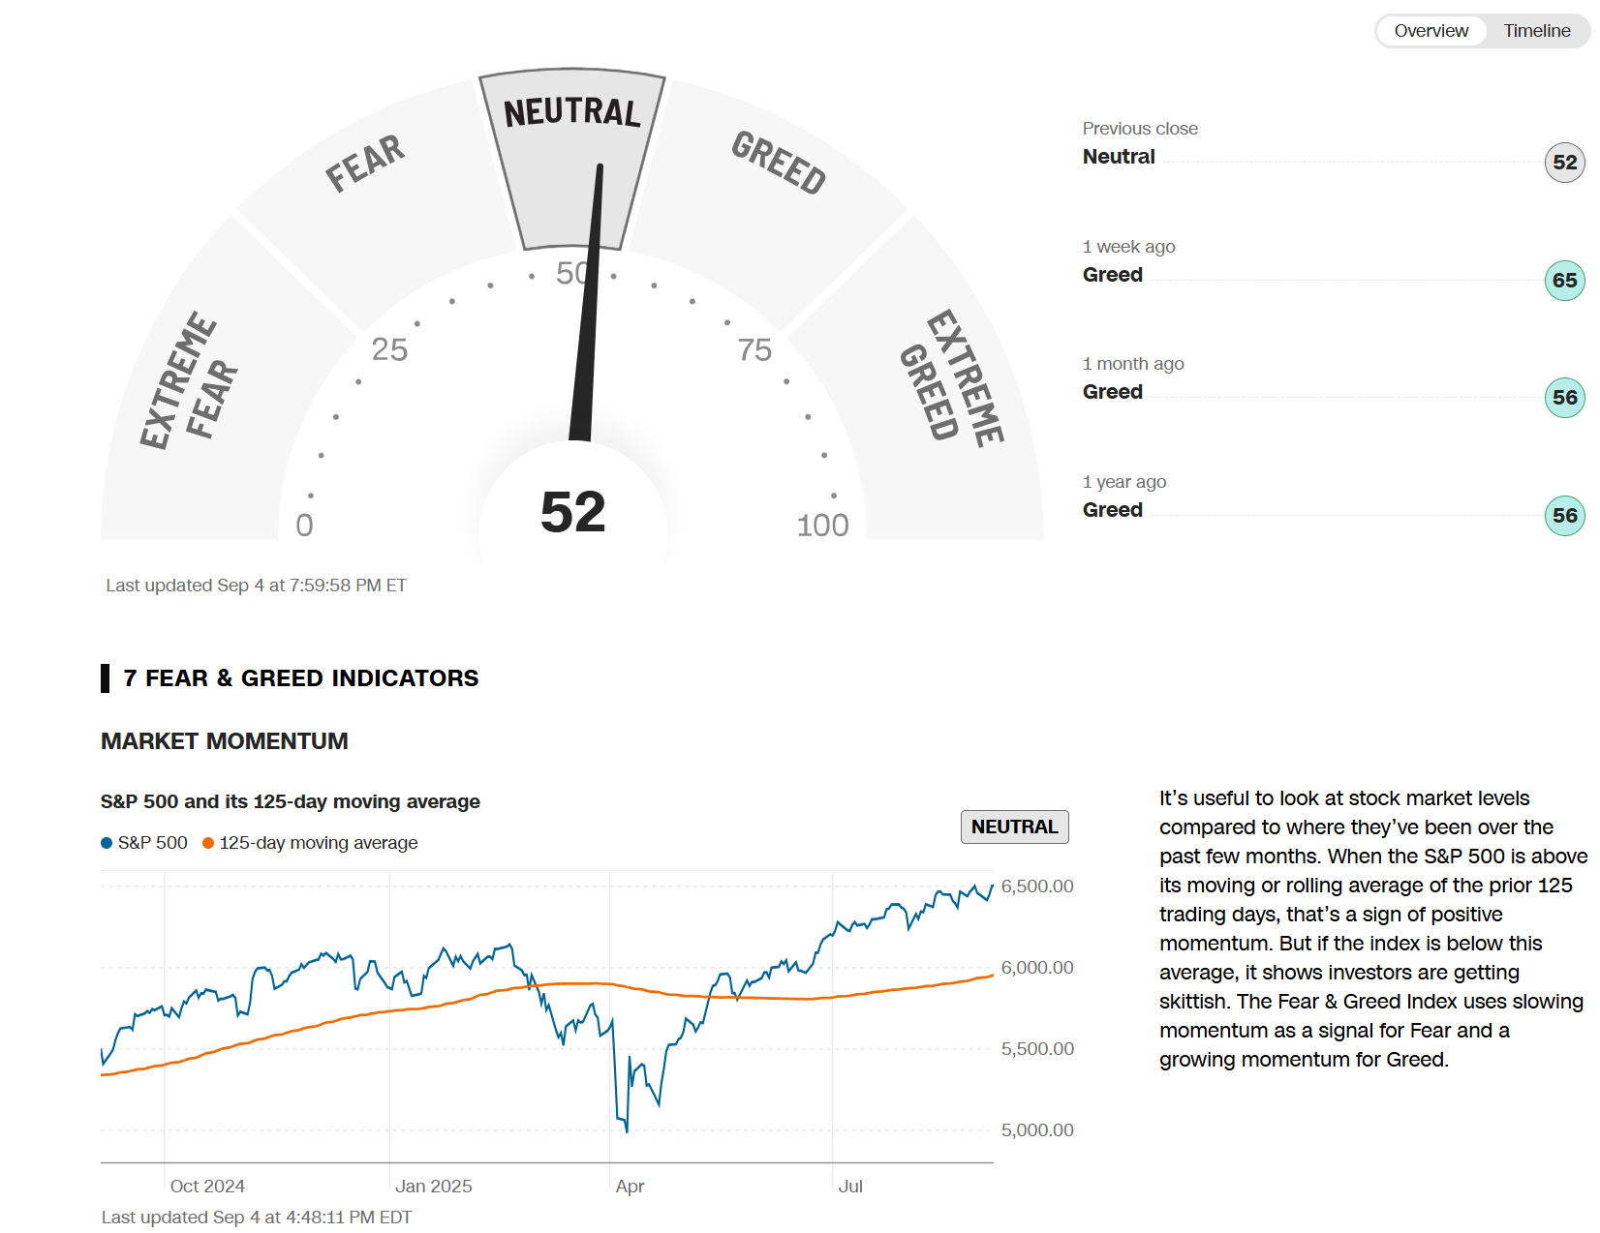The image size is (1600, 1233).
Task: Click the blue S&P 500 legend dot
Action: [x=107, y=843]
